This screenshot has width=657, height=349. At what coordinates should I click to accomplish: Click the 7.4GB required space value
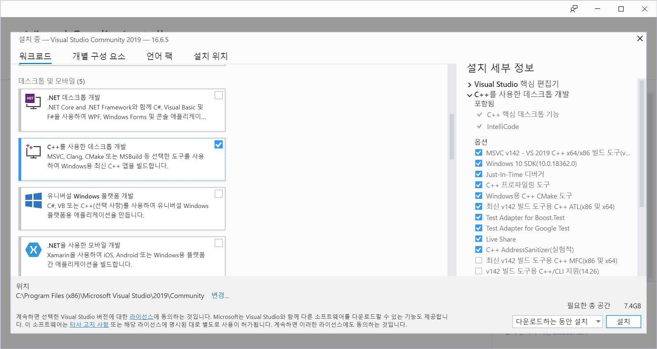632,306
